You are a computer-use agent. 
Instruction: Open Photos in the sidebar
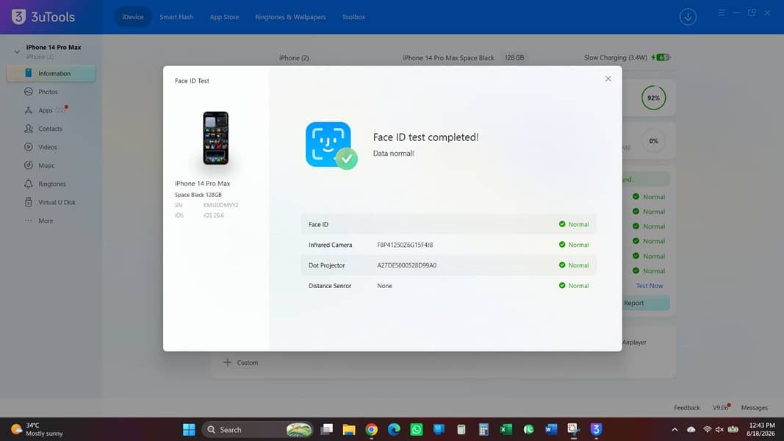(x=48, y=91)
